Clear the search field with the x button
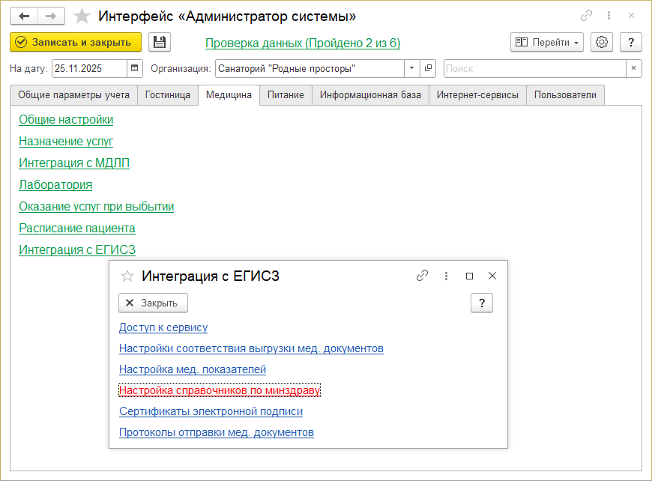652x481 pixels. pyautogui.click(x=633, y=68)
